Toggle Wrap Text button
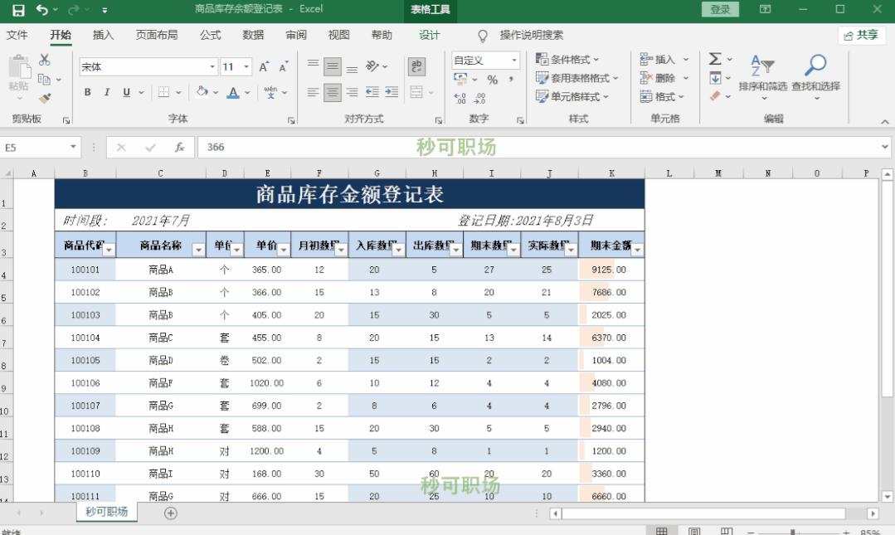 tap(416, 67)
